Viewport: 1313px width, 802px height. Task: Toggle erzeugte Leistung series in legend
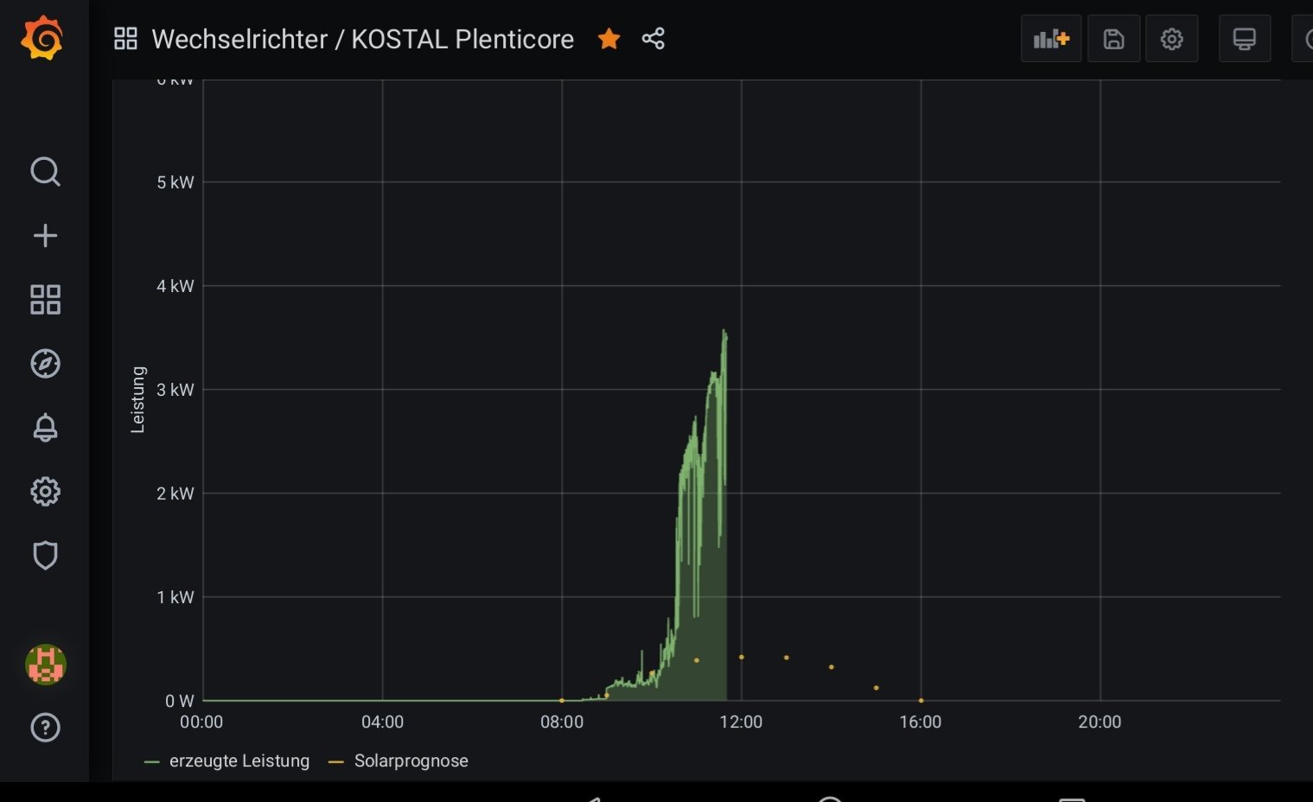239,761
